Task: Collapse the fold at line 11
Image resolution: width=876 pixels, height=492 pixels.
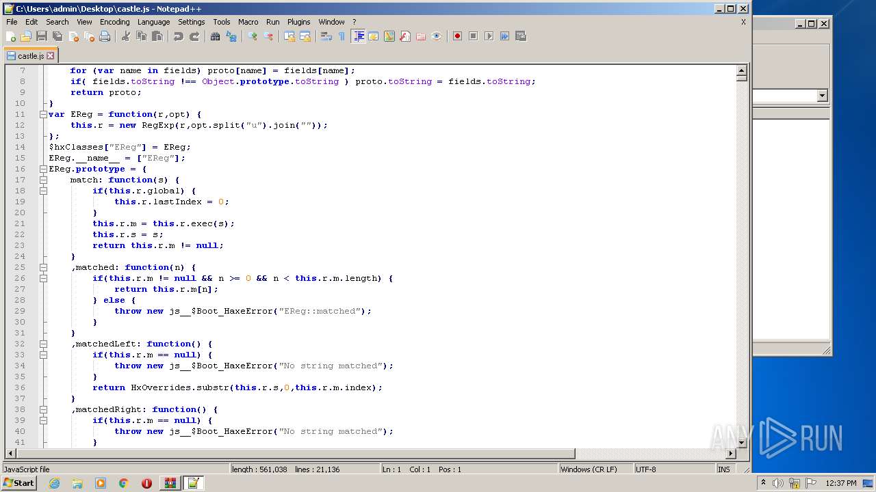Action: pyautogui.click(x=43, y=114)
